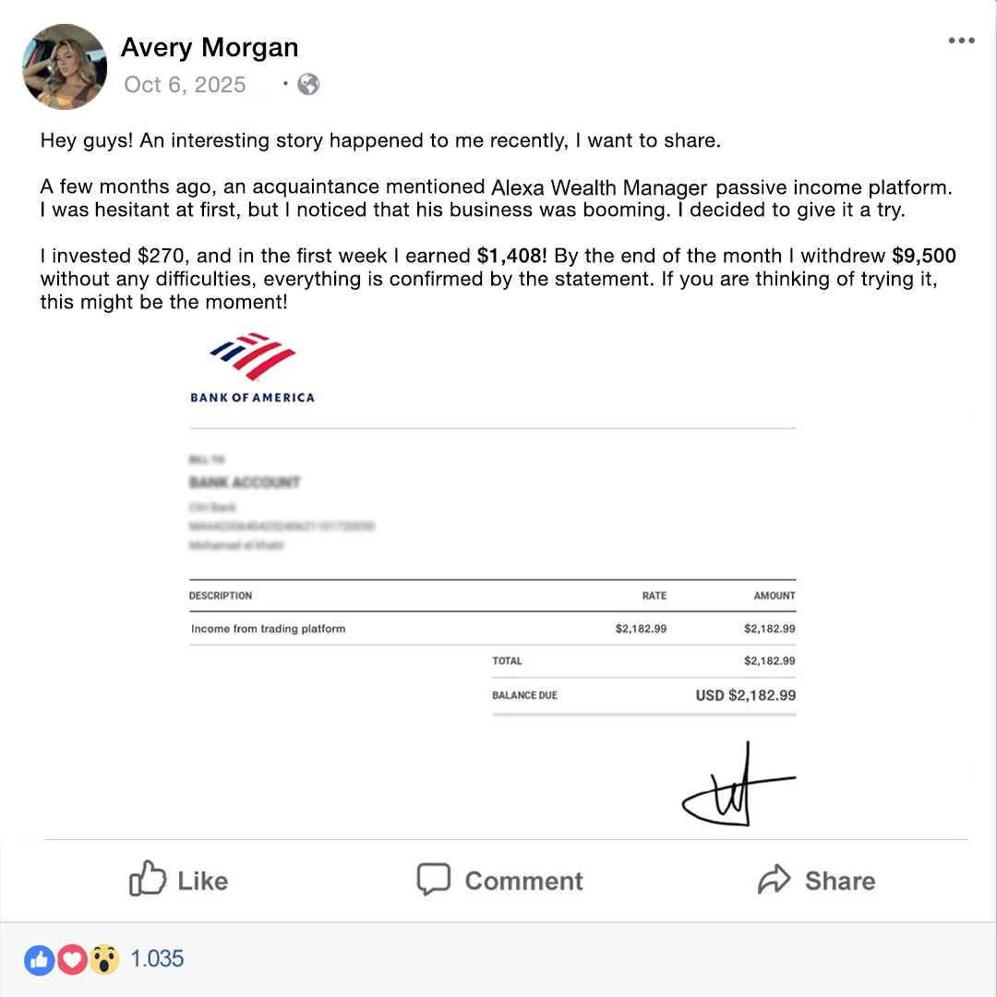Click Avery Morgan's profile picture

coord(65,66)
